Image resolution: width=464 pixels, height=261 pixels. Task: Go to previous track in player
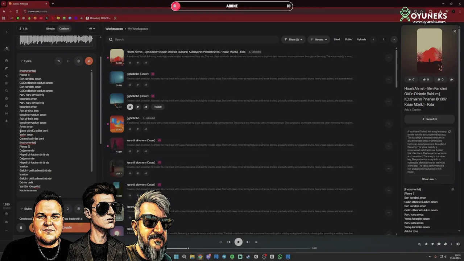229,242
